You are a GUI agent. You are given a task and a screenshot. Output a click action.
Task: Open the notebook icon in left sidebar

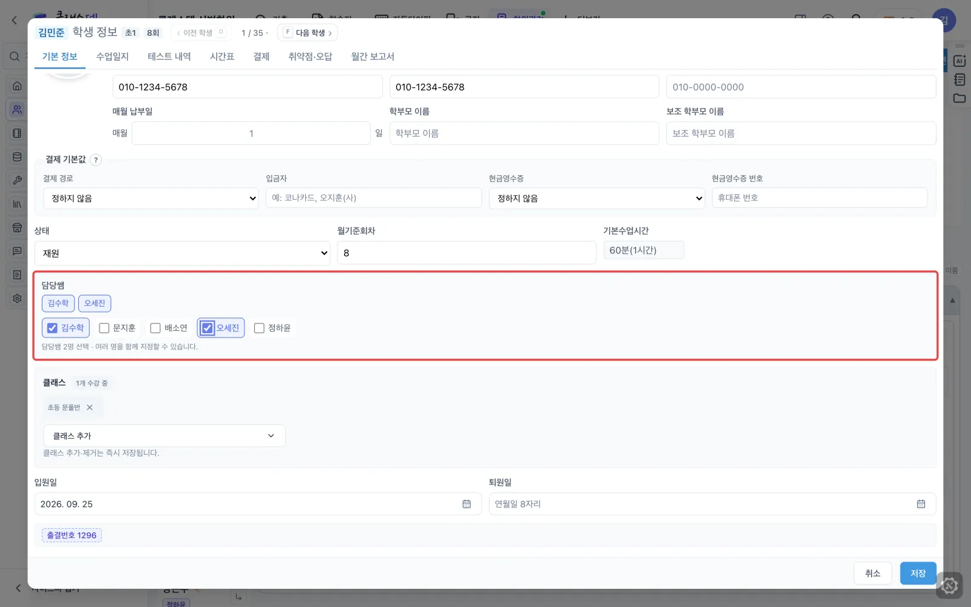point(17,134)
